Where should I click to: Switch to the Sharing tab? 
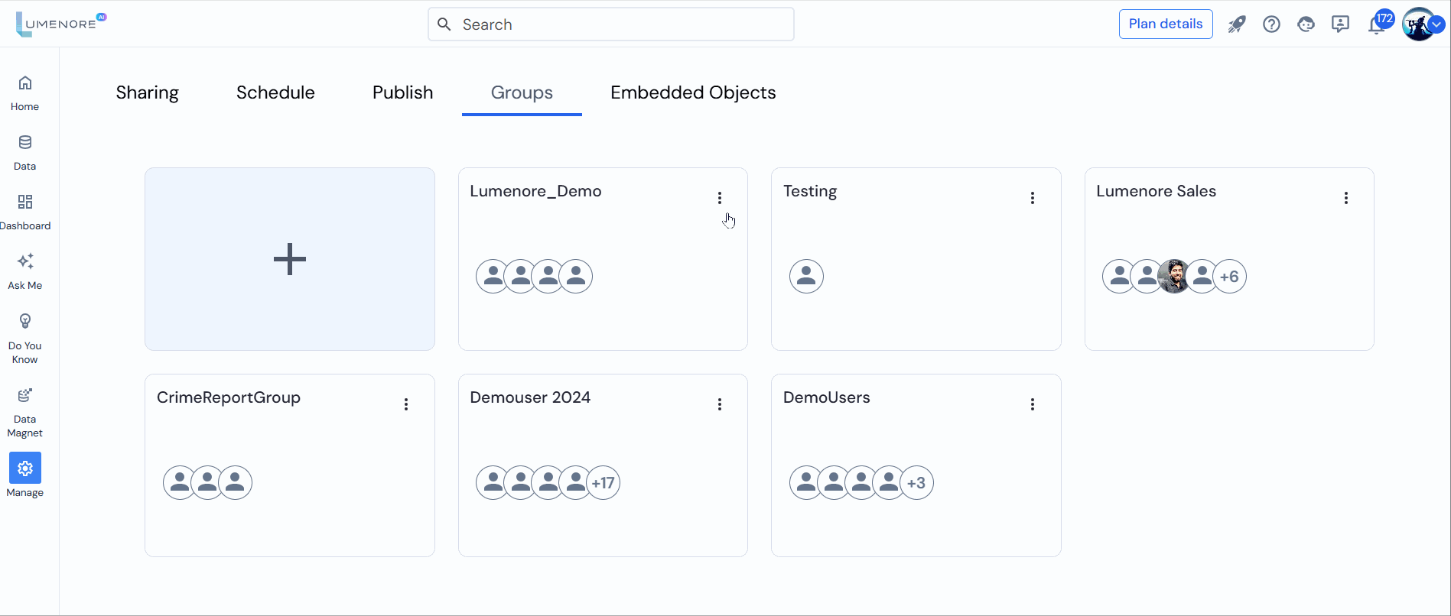tap(147, 92)
